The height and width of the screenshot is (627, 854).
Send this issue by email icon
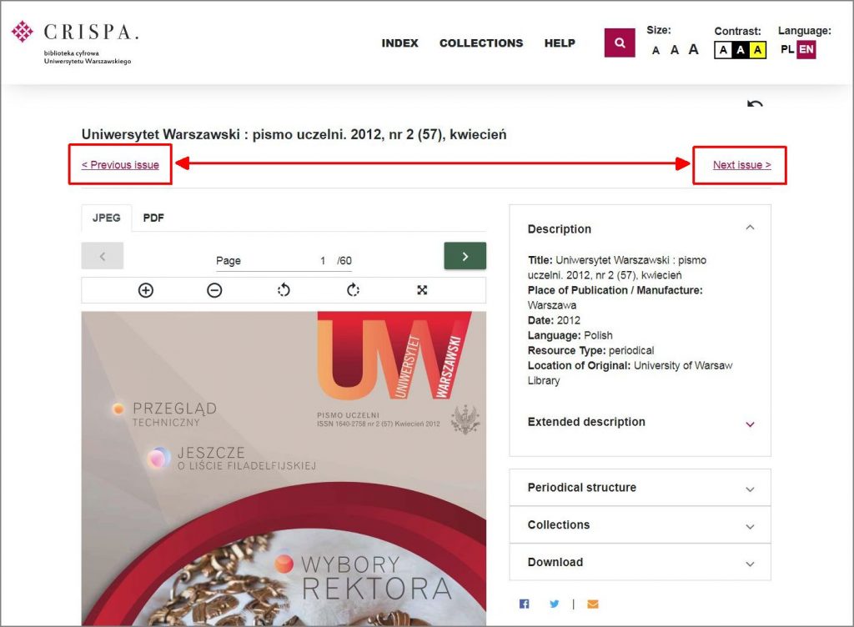(x=592, y=604)
